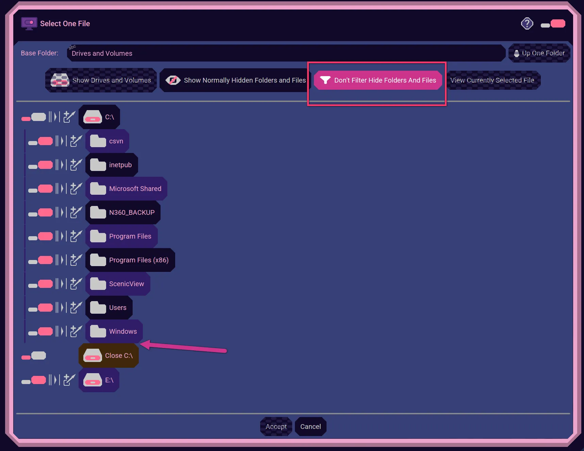Click the bars-and-arrow icon next to Users

coord(61,307)
